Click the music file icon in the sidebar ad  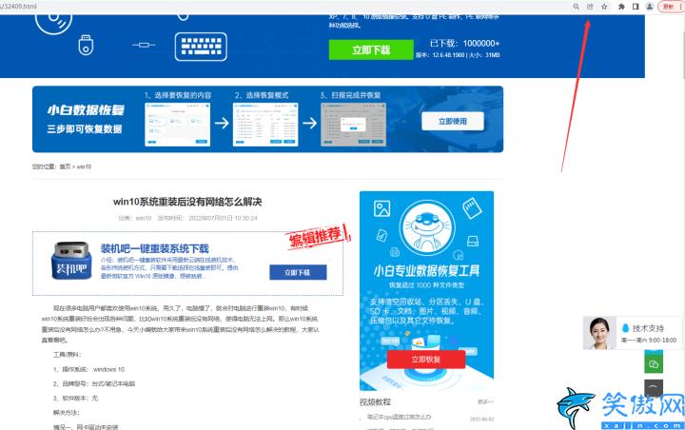382,236
